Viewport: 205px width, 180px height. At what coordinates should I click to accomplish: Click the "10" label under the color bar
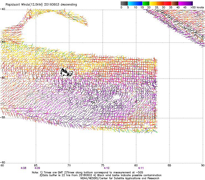click(135, 7)
